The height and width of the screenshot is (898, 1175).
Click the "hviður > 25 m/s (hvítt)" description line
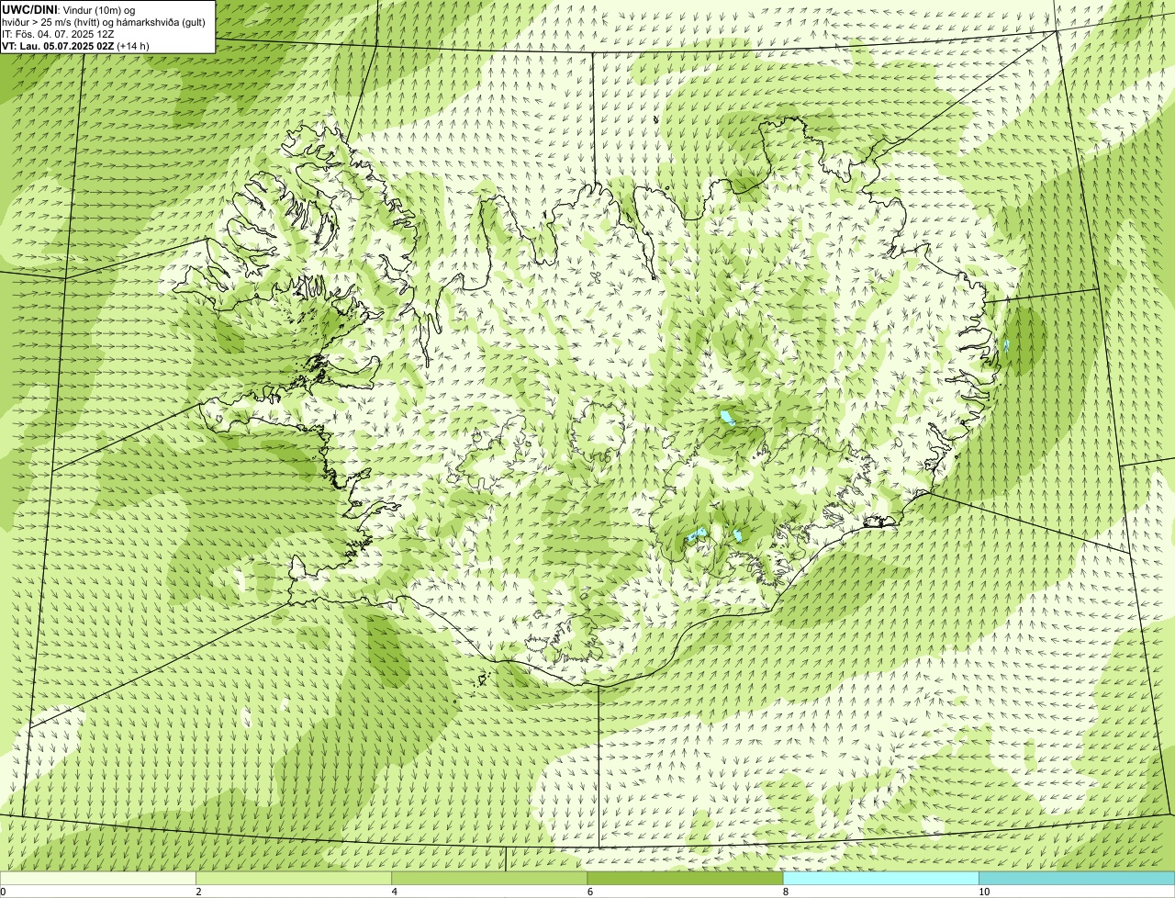click(x=104, y=21)
